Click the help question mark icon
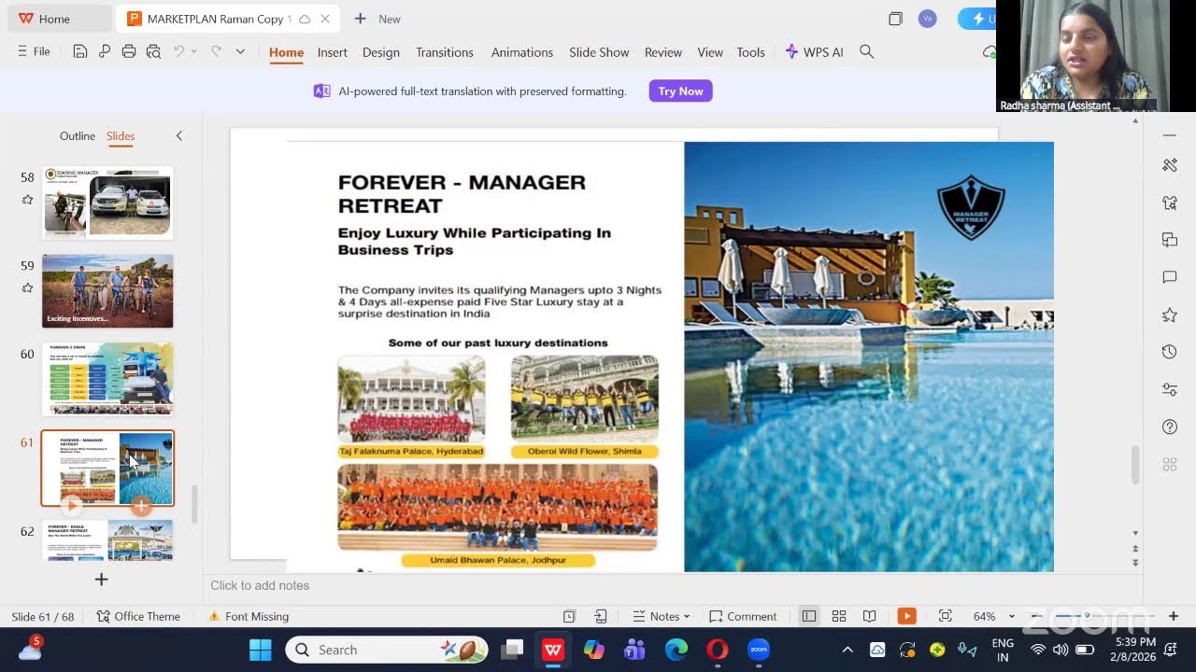The height and width of the screenshot is (672, 1196). pos(1170,427)
